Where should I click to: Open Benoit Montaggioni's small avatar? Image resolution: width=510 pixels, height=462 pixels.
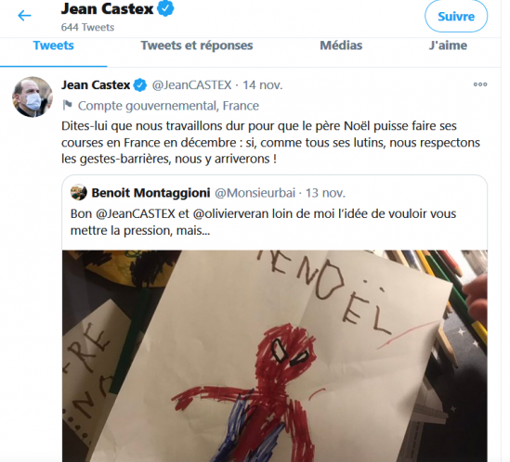coord(78,192)
